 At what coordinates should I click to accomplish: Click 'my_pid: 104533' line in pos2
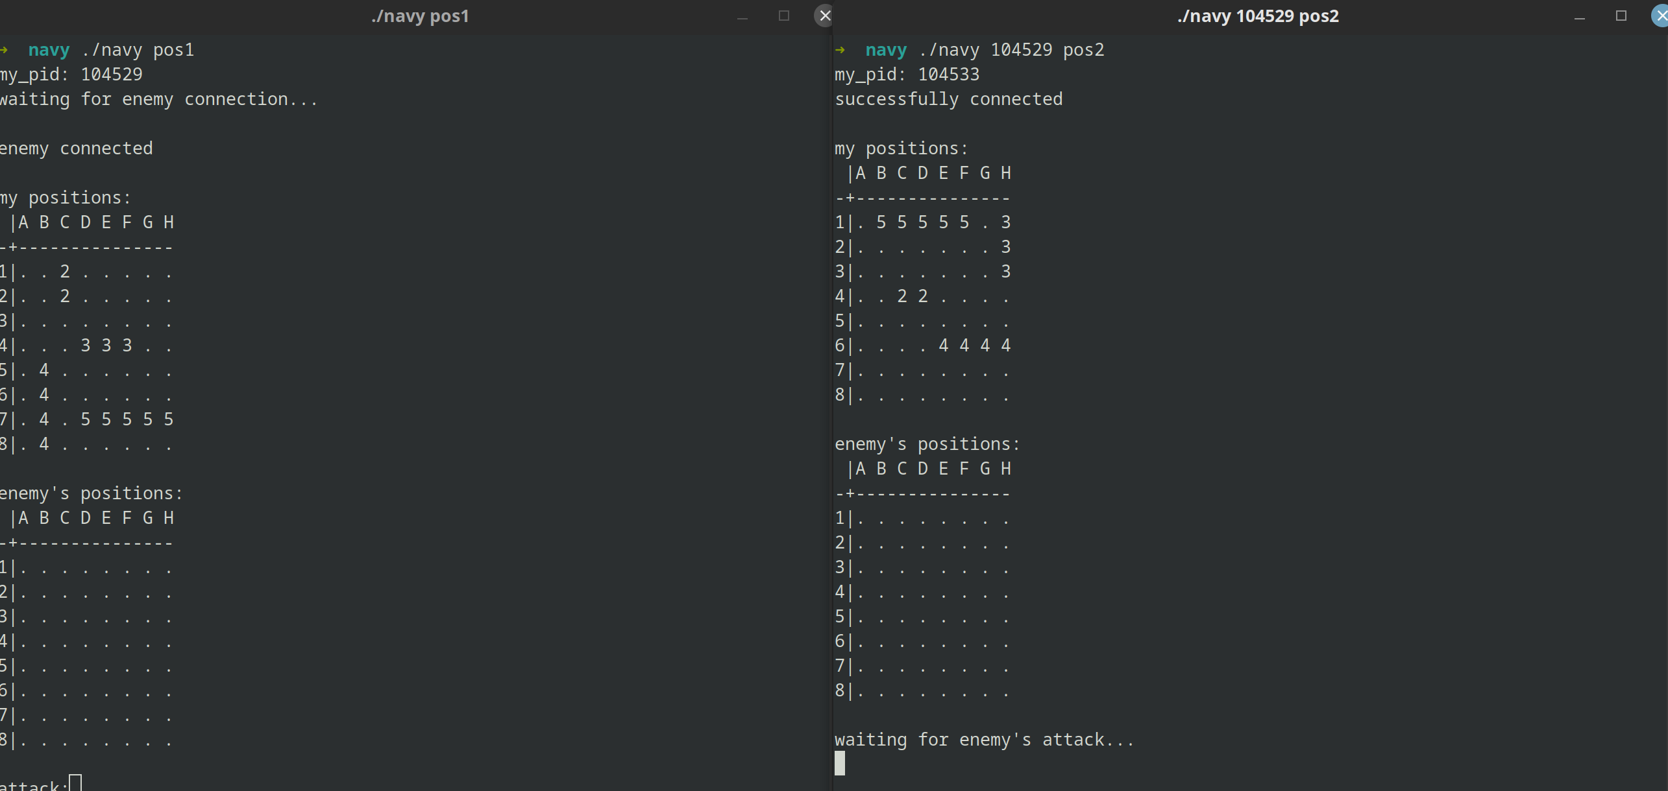907,74
